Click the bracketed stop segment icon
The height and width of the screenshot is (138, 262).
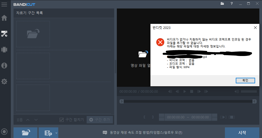click(232, 117)
